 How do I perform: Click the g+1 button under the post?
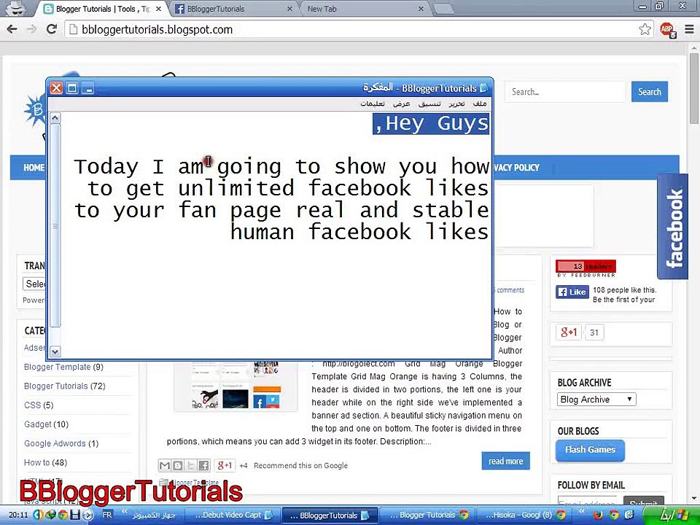tap(225, 466)
